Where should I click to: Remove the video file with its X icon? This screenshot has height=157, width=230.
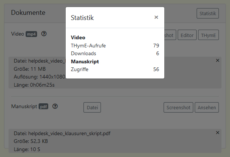[x=217, y=60]
